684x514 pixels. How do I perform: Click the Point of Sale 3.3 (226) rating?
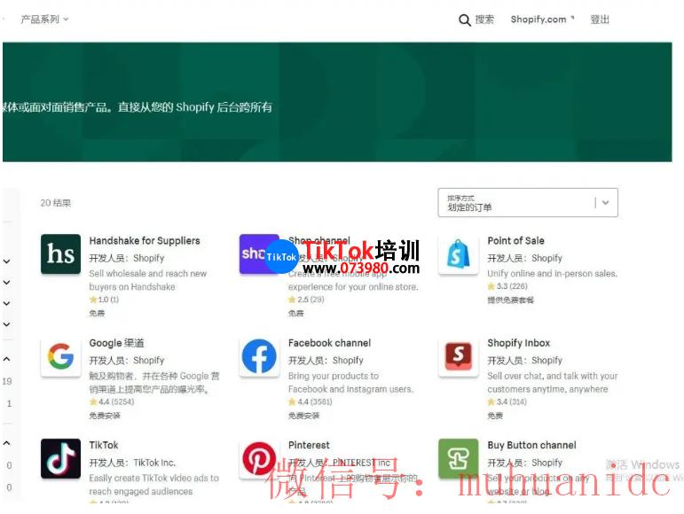point(507,286)
